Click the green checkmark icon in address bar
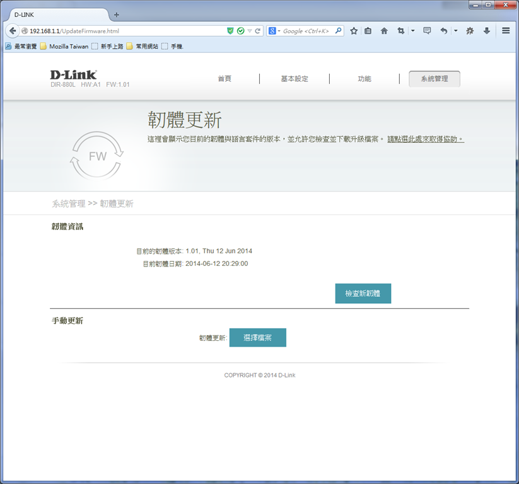Screen dimensions: 519x484 point(241,31)
